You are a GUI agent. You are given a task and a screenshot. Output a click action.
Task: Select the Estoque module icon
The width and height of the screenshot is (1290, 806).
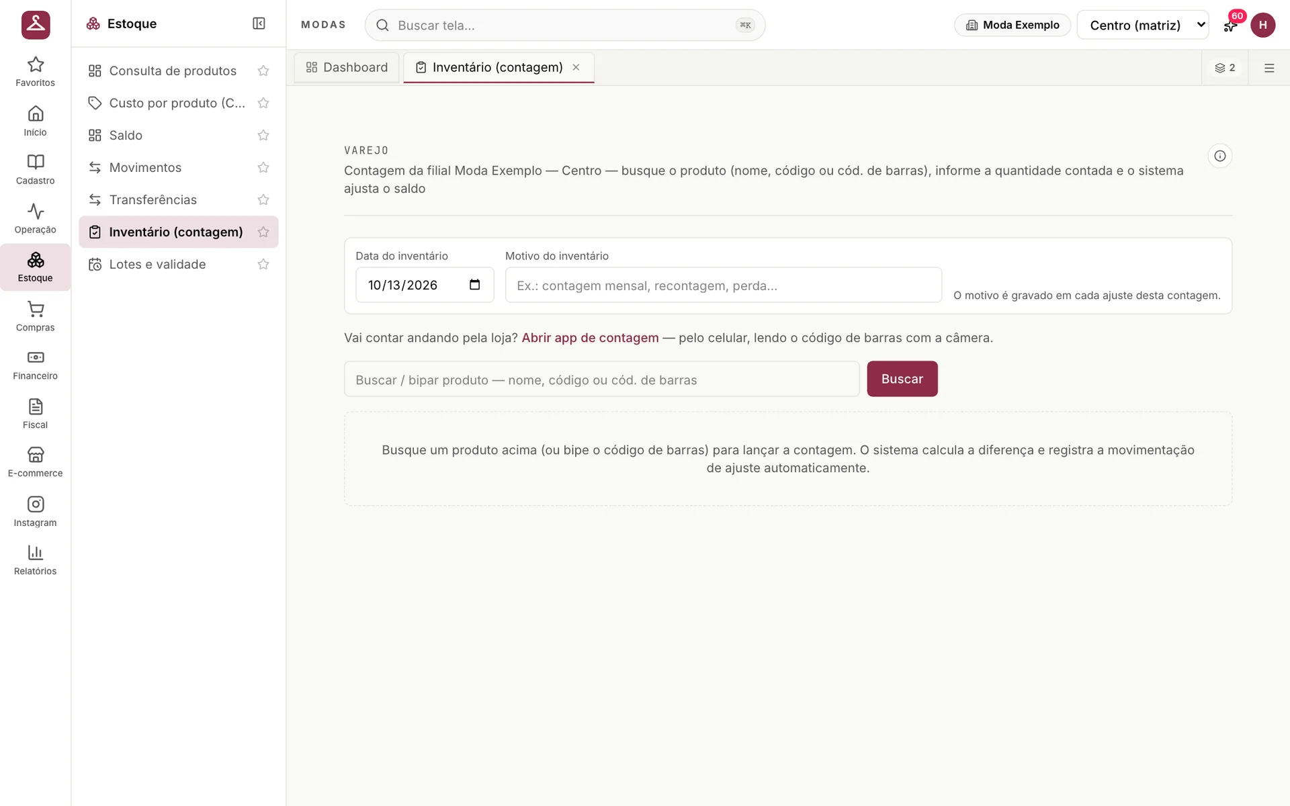tap(35, 267)
